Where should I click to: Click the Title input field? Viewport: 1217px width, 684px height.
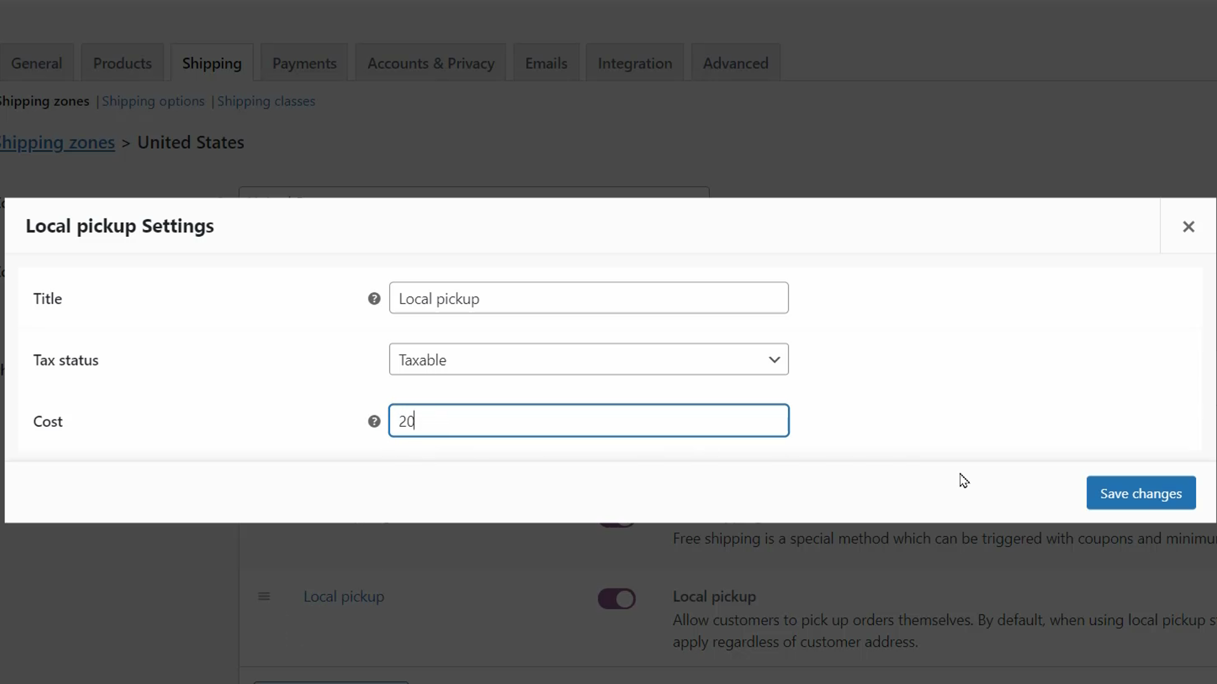click(x=589, y=298)
